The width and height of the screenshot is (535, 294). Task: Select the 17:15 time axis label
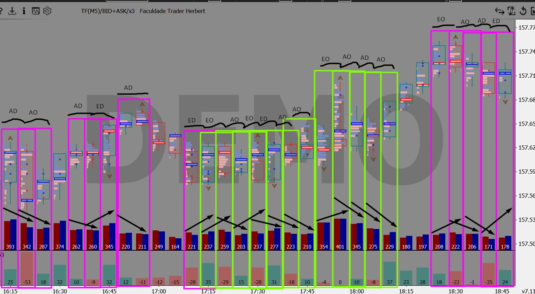208,291
